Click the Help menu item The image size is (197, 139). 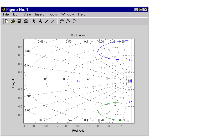[x=82, y=14]
